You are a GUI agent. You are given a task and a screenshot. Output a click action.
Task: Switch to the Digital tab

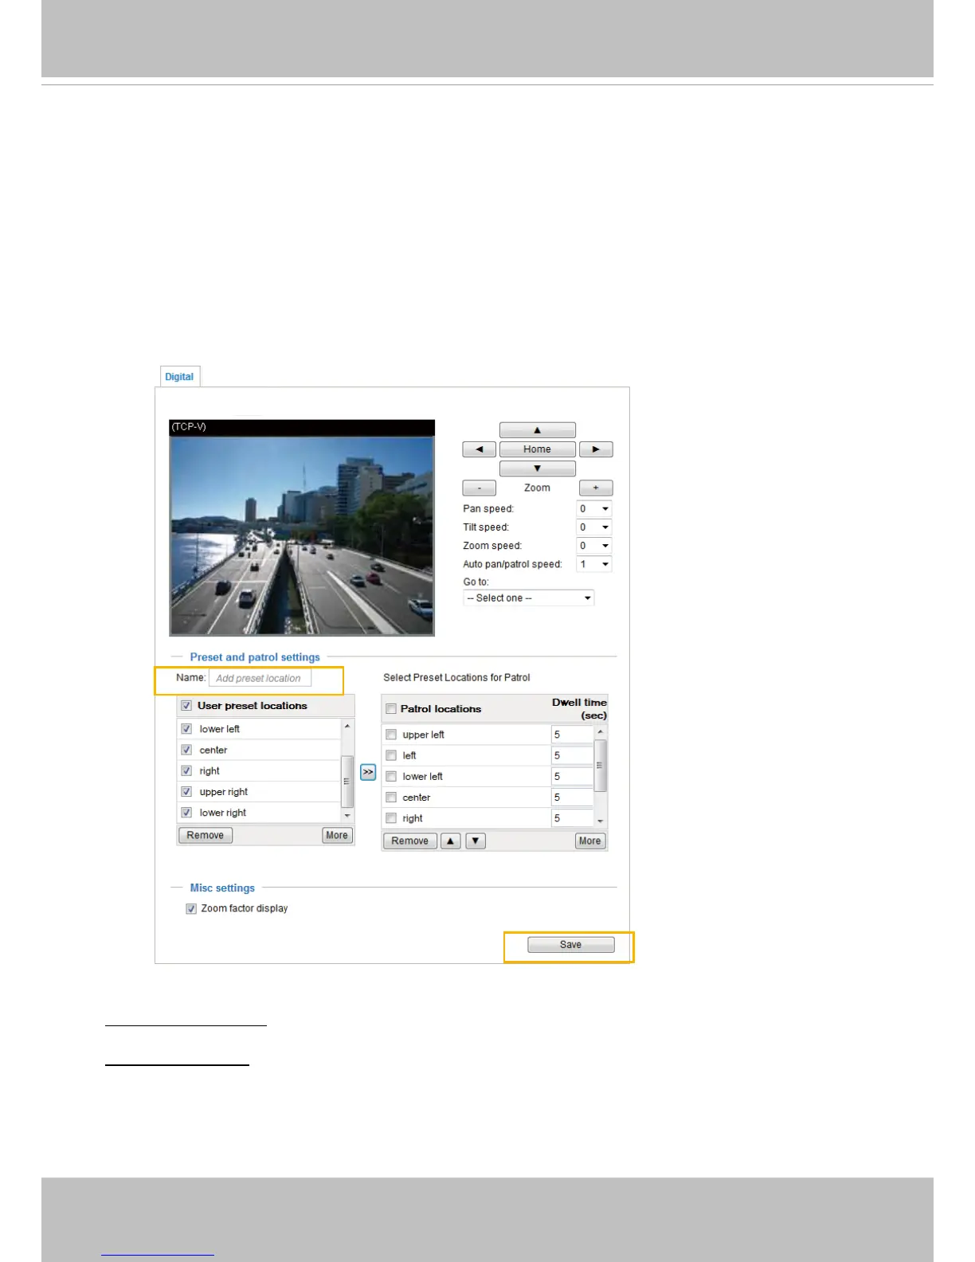179,377
